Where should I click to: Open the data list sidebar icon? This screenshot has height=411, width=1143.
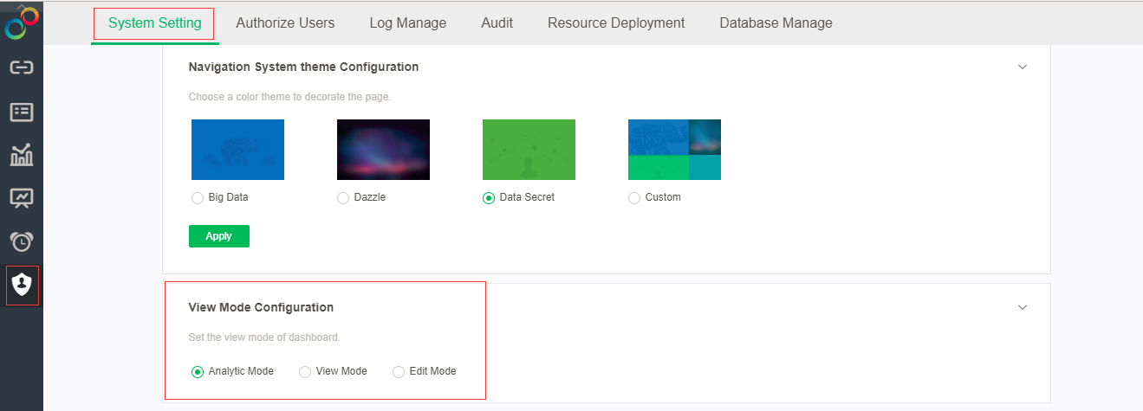tap(22, 112)
